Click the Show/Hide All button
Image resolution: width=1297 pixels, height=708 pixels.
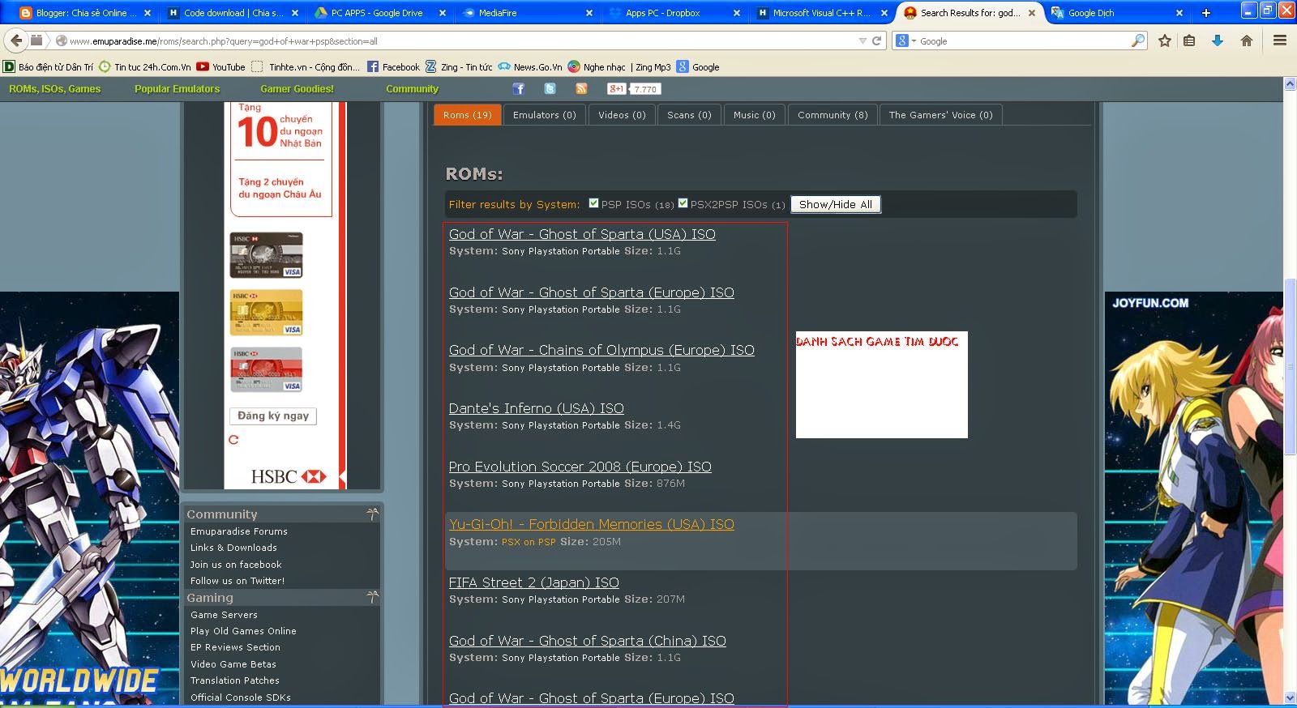coord(836,204)
